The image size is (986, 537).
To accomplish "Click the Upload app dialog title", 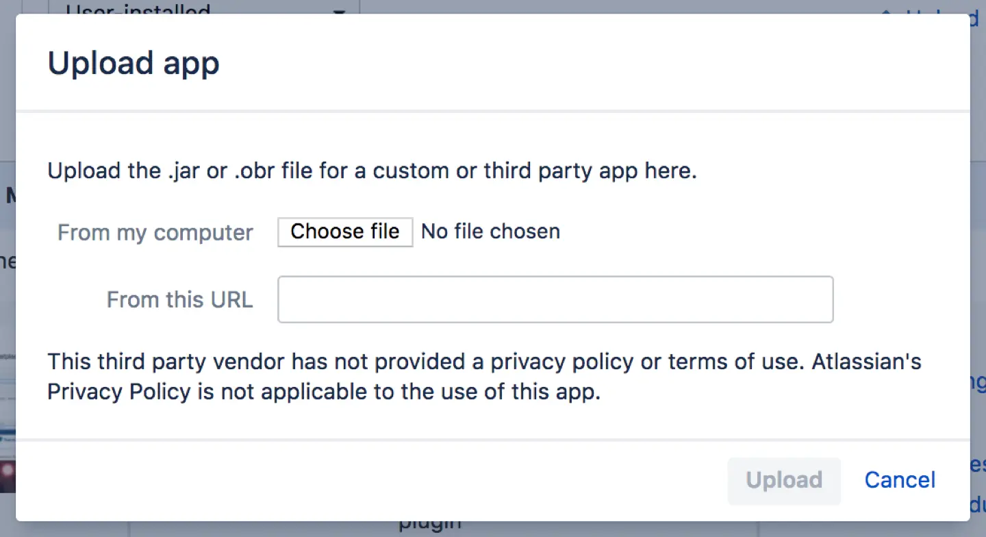I will (x=133, y=62).
